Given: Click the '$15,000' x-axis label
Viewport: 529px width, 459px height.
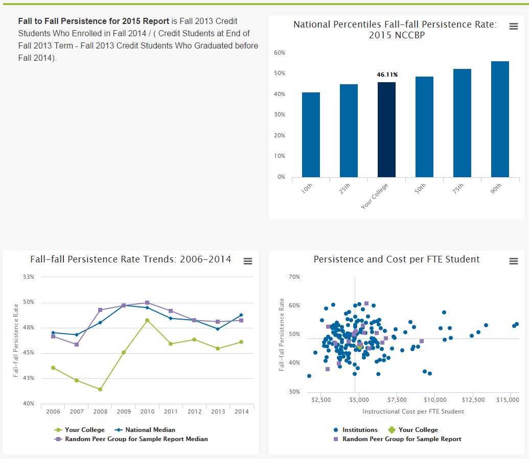Looking at the screenshot, I should tap(508, 400).
